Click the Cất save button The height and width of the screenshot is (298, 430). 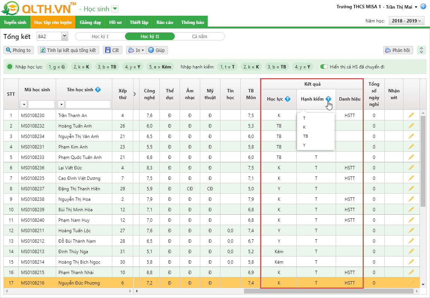click(x=112, y=50)
